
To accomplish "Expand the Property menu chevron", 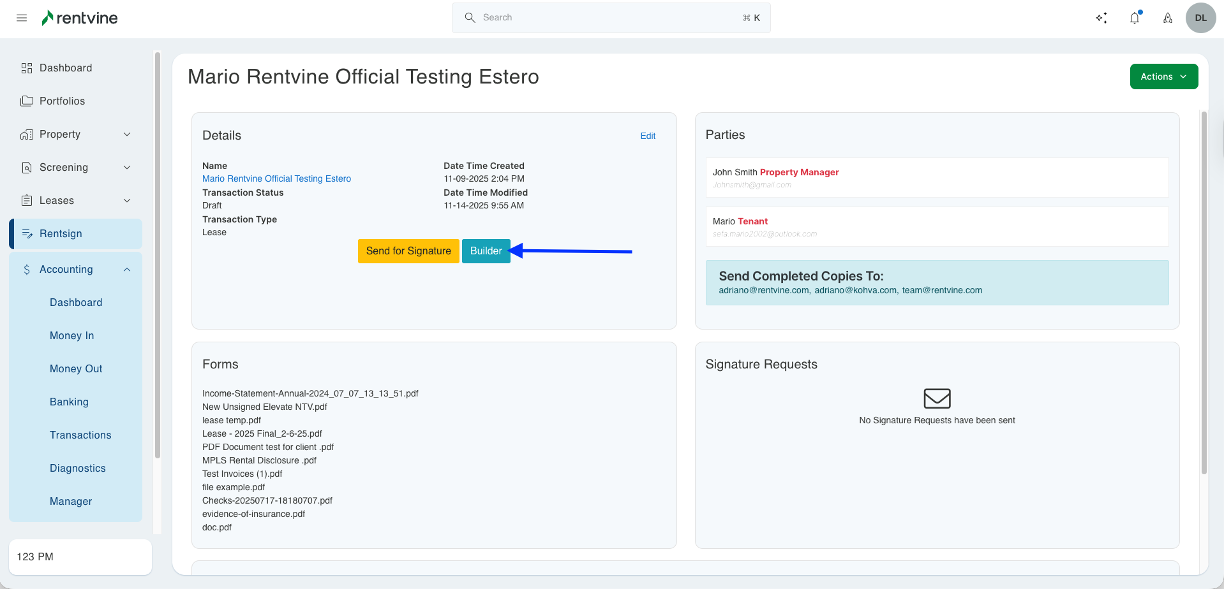I will [x=127, y=135].
